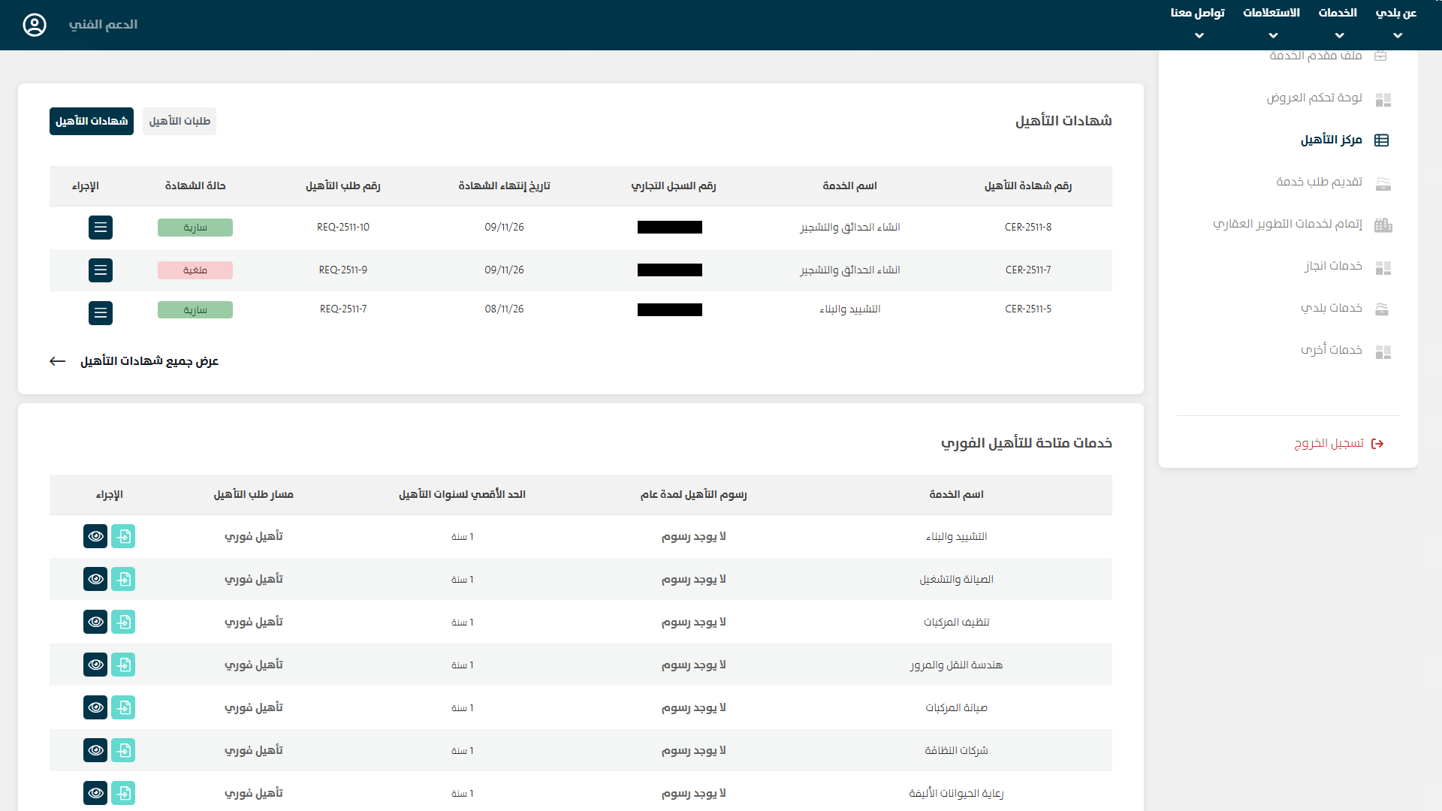Image resolution: width=1442 pixels, height=811 pixels.
Task: Open the user profile icon in header
Action: (x=35, y=25)
